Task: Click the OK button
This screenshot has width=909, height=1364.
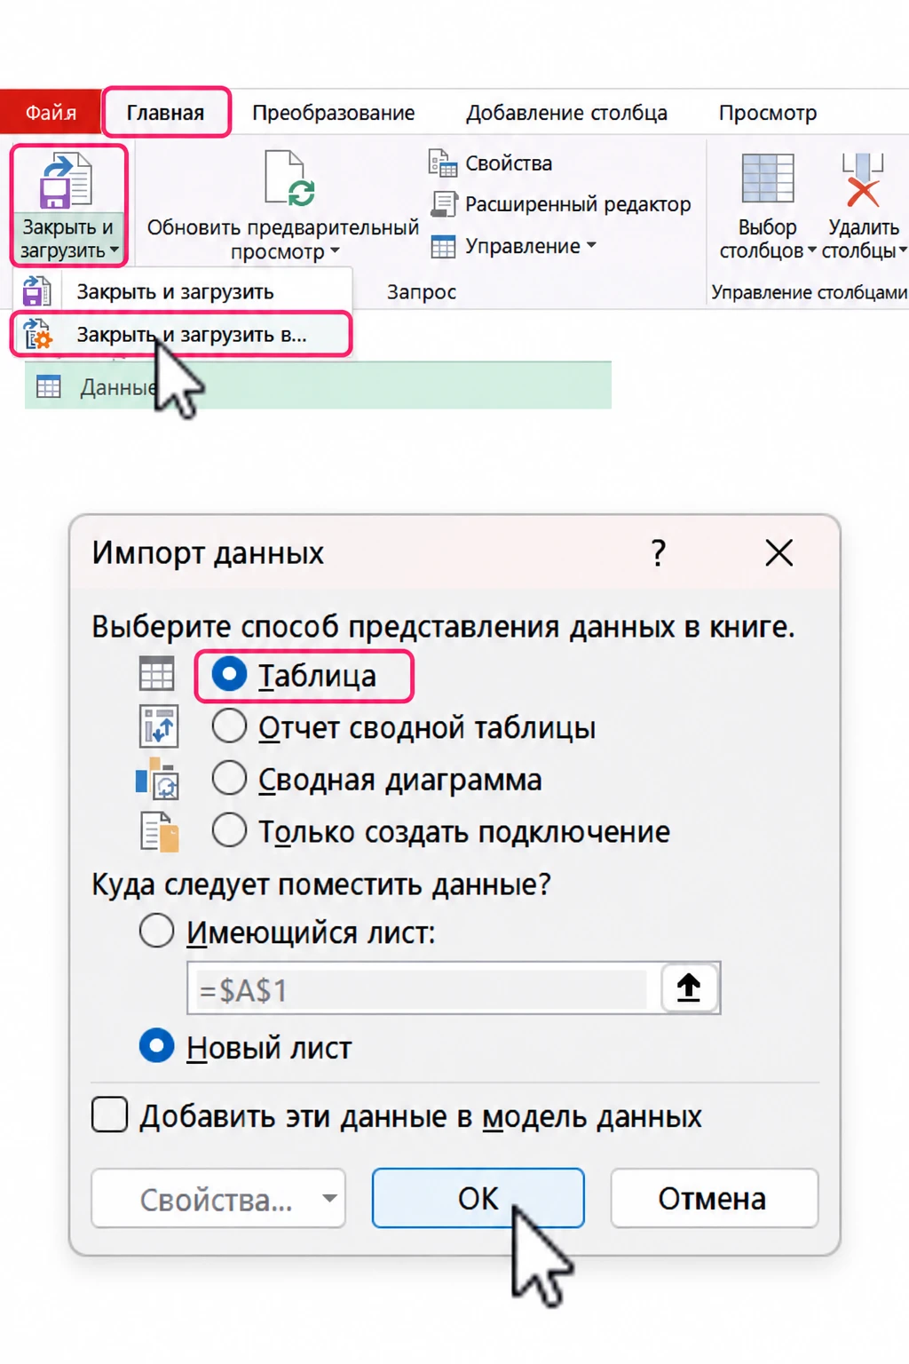Action: coord(478,1198)
